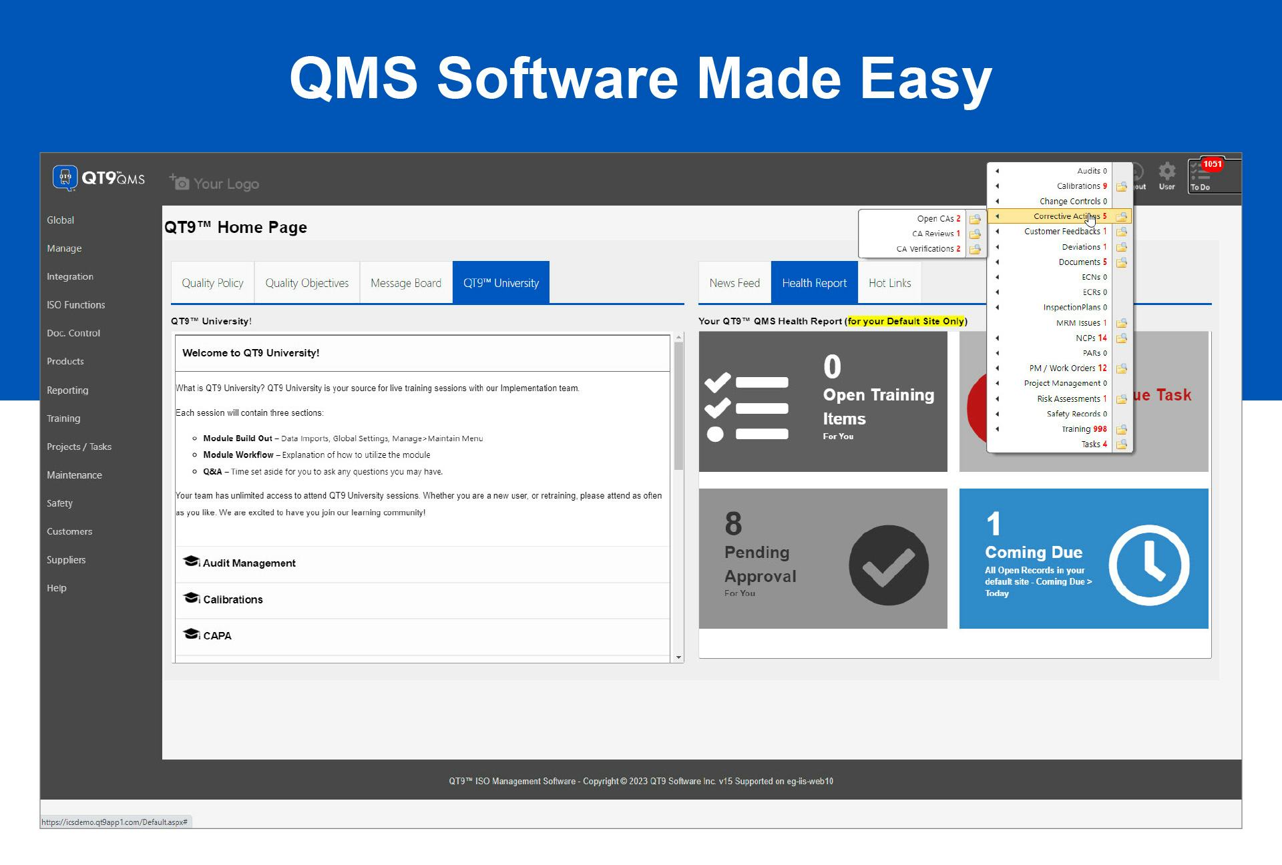Viewport: 1282px width, 865px height.
Task: Click the Pending Approval checkmark icon
Action: 889,565
